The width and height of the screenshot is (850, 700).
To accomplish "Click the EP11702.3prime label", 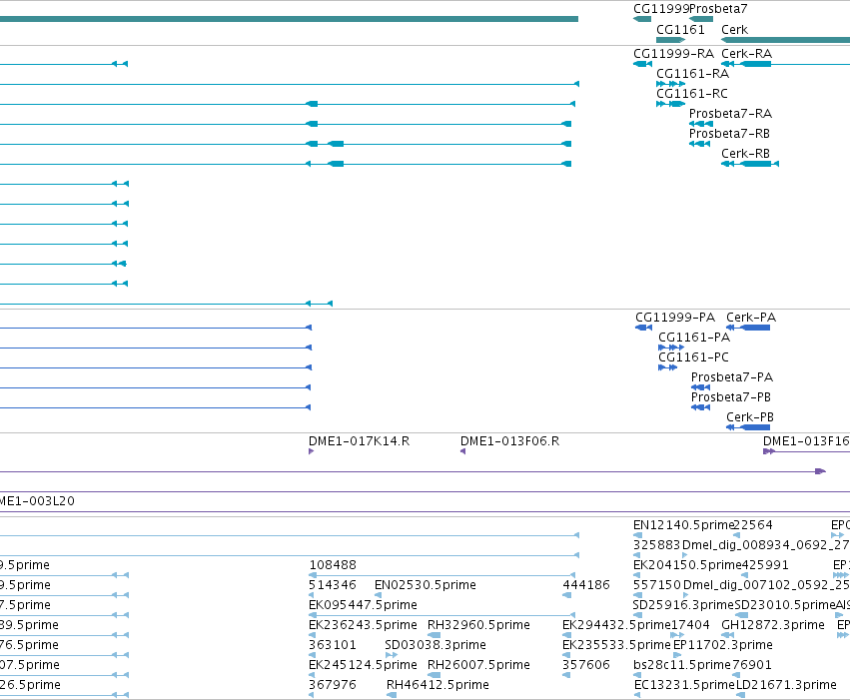I will click(722, 645).
